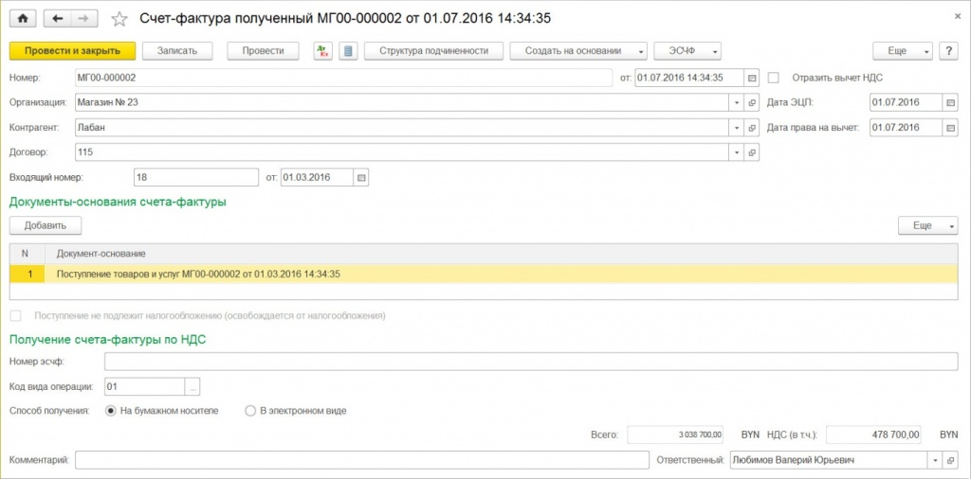The width and height of the screenshot is (971, 479).
Task: Open the help question mark button
Action: 949,51
